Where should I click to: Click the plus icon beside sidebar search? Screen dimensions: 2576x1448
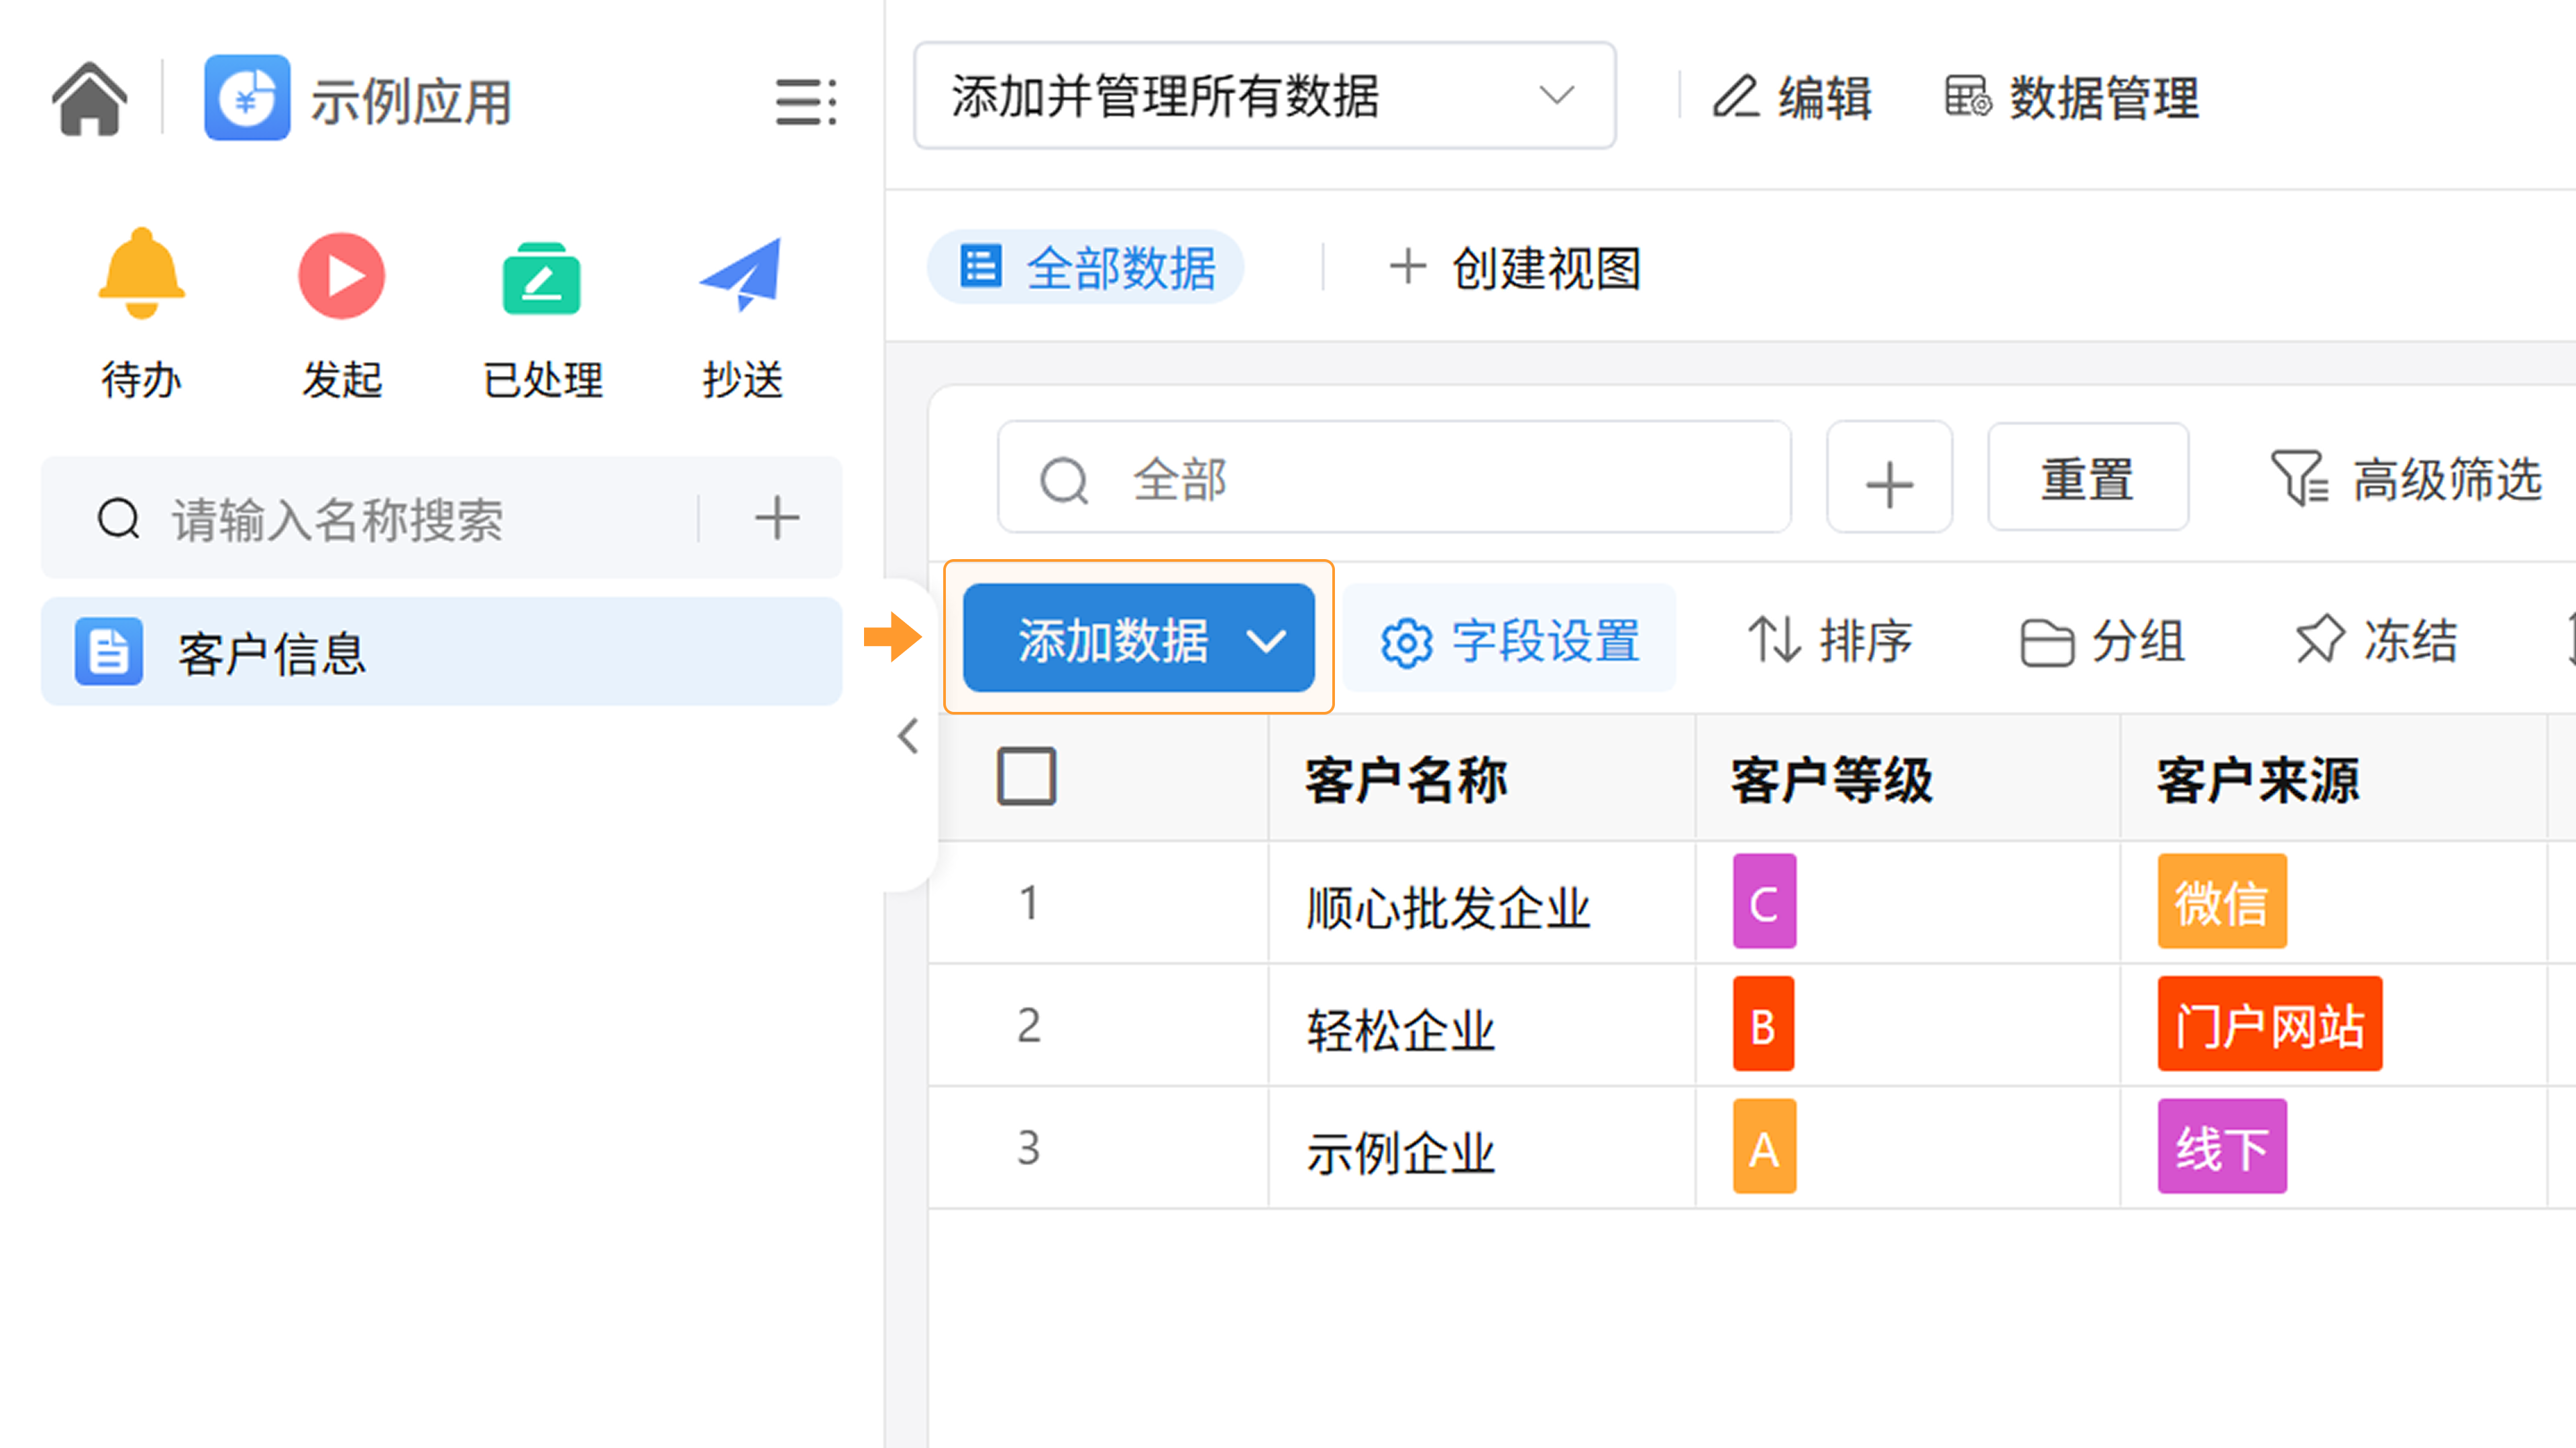776,518
